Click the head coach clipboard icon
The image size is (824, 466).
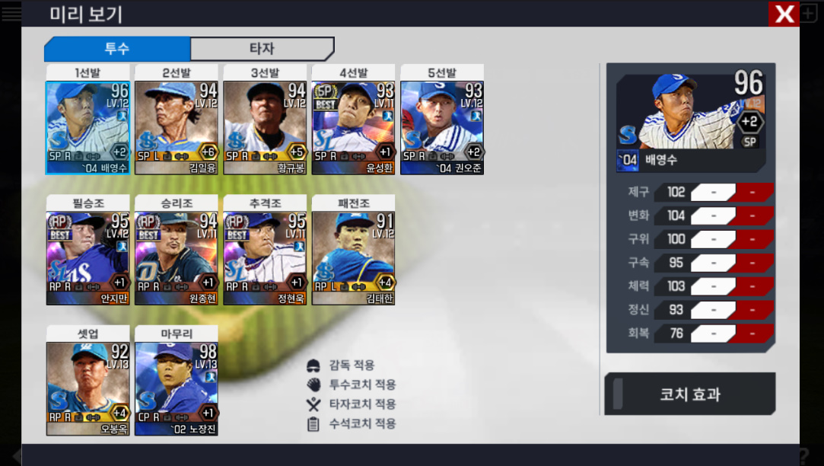(x=313, y=424)
